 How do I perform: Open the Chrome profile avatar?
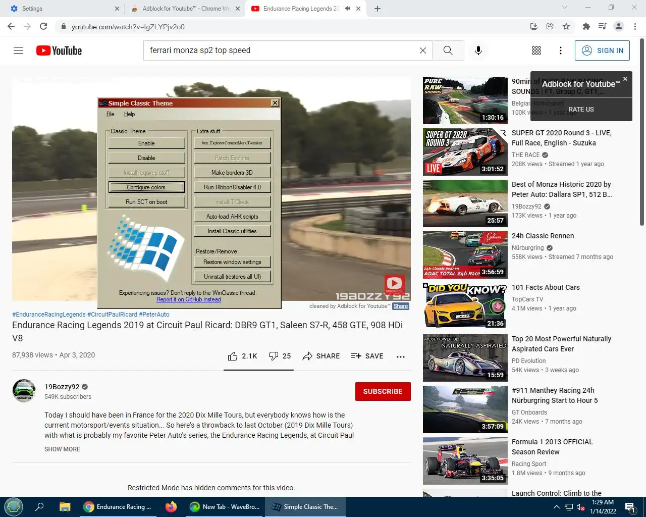point(619,26)
